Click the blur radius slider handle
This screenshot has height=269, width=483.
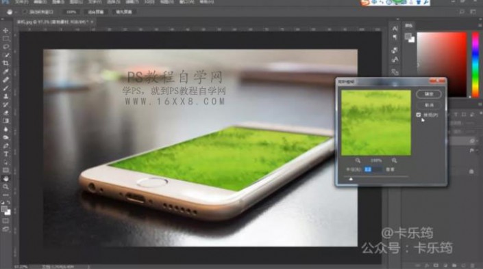pos(351,179)
